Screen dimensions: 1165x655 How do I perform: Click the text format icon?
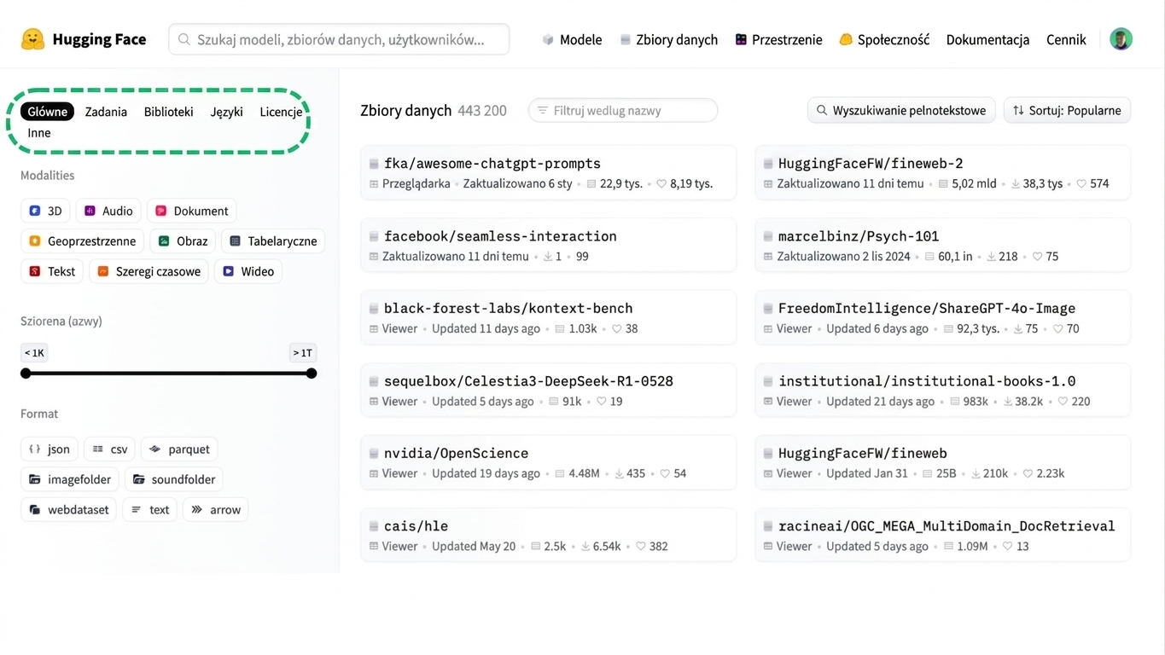click(x=137, y=510)
